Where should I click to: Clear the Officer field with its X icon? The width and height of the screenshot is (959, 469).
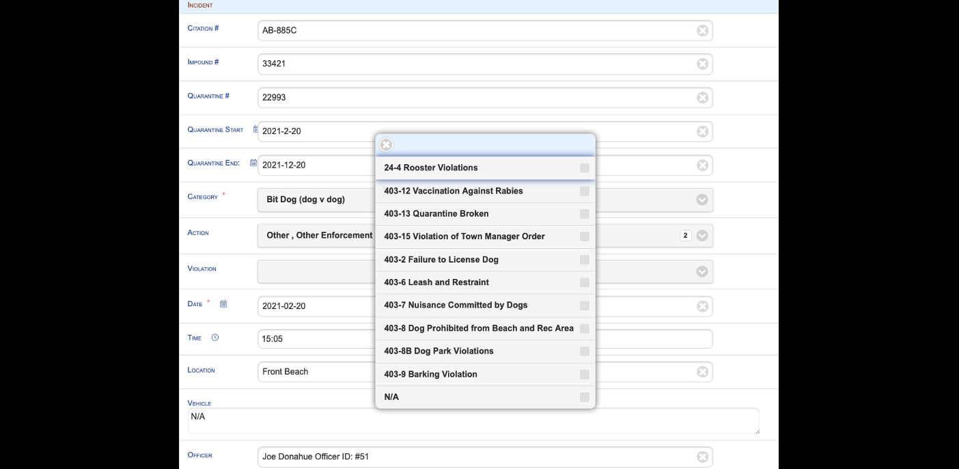pyautogui.click(x=702, y=457)
